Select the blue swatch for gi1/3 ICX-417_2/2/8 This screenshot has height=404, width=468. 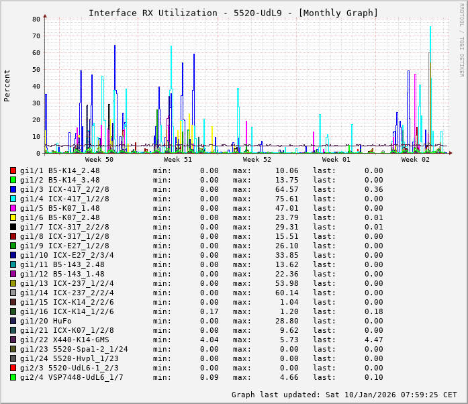tap(13, 189)
